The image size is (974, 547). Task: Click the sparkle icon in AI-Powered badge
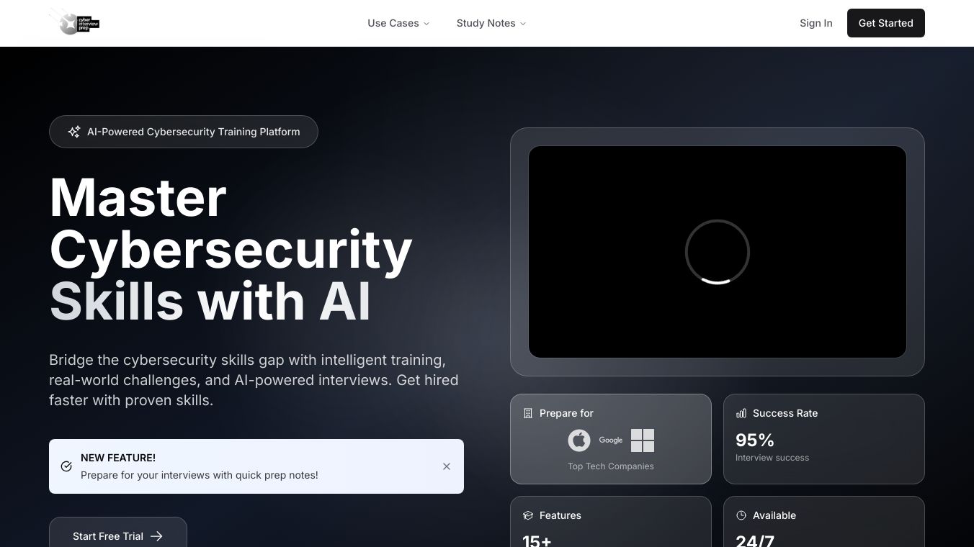(x=73, y=132)
